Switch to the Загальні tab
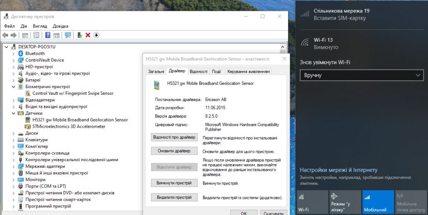The height and width of the screenshot is (215, 428). tap(156, 71)
